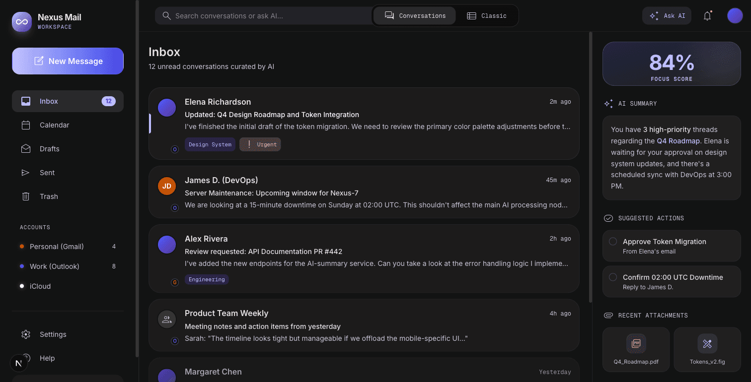Open James D. (DevOps) conversation
The image size is (751, 382).
coord(364,192)
